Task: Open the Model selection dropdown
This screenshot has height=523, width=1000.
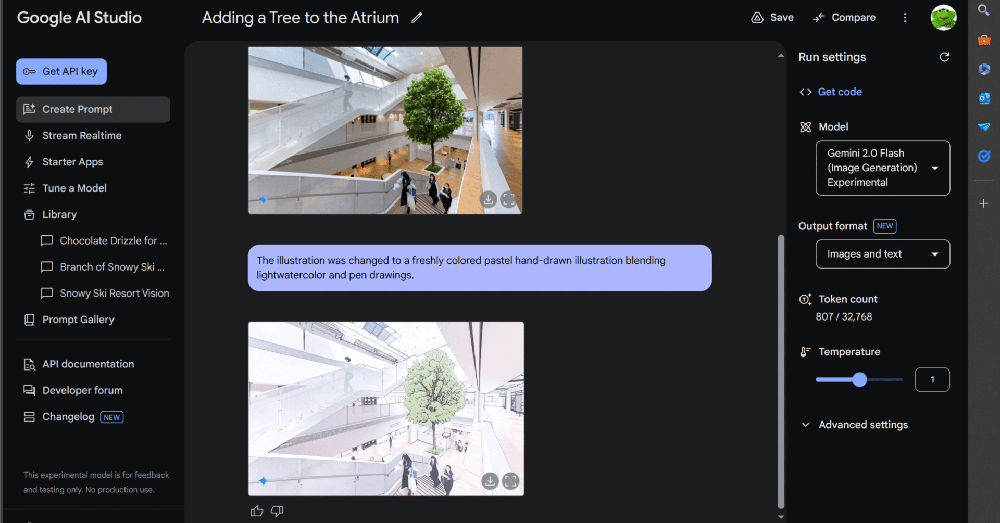Action: click(x=883, y=168)
